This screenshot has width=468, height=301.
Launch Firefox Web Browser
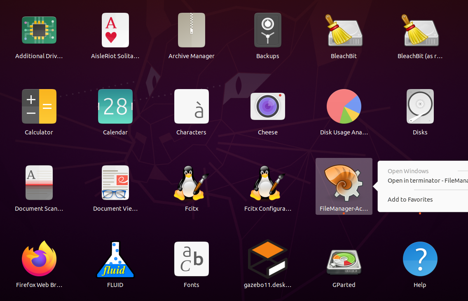(39, 259)
